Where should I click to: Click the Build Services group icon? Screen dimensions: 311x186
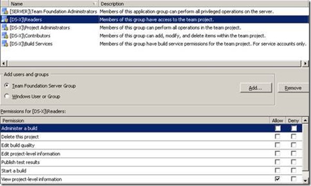click(x=5, y=43)
